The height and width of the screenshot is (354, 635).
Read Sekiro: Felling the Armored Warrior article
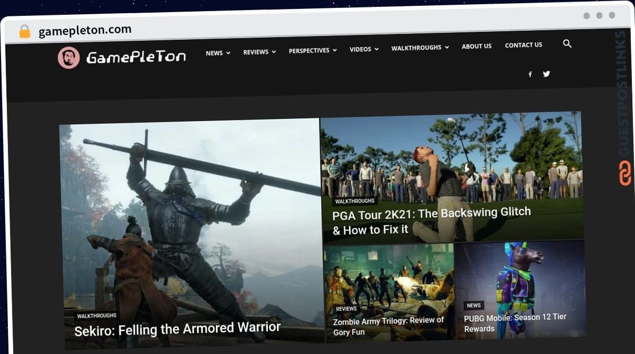[x=177, y=329]
